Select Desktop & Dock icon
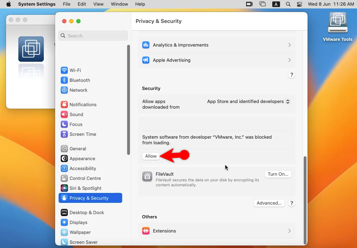The image size is (357, 248). (x=64, y=212)
